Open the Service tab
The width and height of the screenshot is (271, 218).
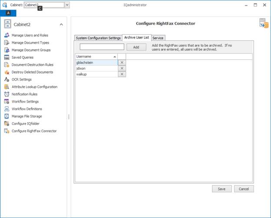158,38
